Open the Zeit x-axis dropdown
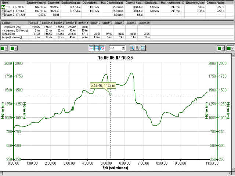Screen dimensions: 235x176 pyautogui.click(x=123, y=48)
